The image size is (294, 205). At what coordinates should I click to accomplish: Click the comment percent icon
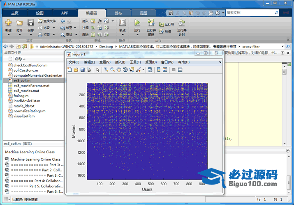[x=93, y=28]
